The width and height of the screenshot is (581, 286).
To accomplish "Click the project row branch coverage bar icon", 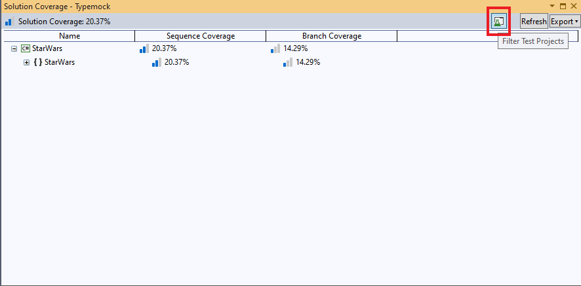I will 275,48.
